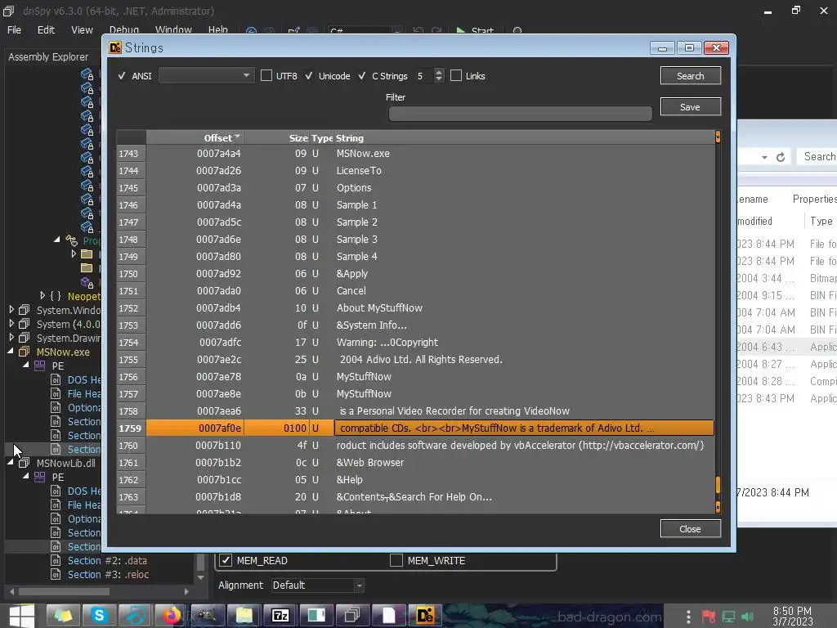Viewport: 837px width, 628px height.
Task: Sort strings by the Offset column header
Action: [195, 137]
